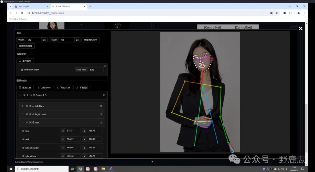This screenshot has height=172, width=315.
Task: Reload the page
Action: click(22, 13)
